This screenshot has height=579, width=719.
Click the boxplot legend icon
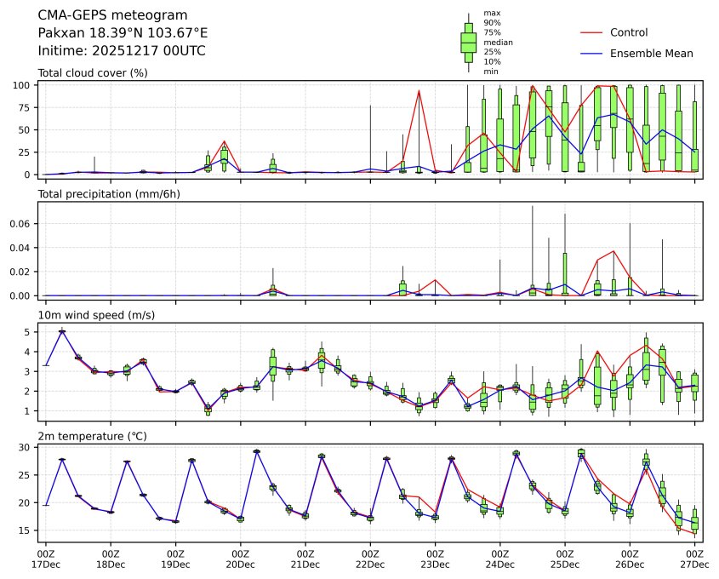(468, 42)
